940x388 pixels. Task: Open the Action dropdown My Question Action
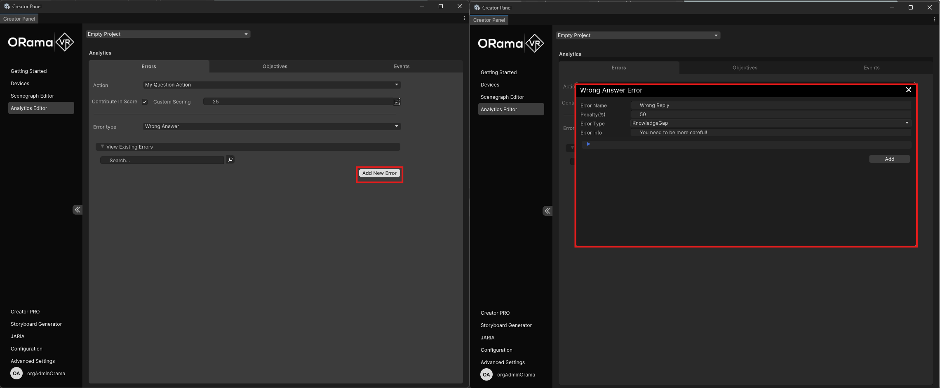click(272, 85)
